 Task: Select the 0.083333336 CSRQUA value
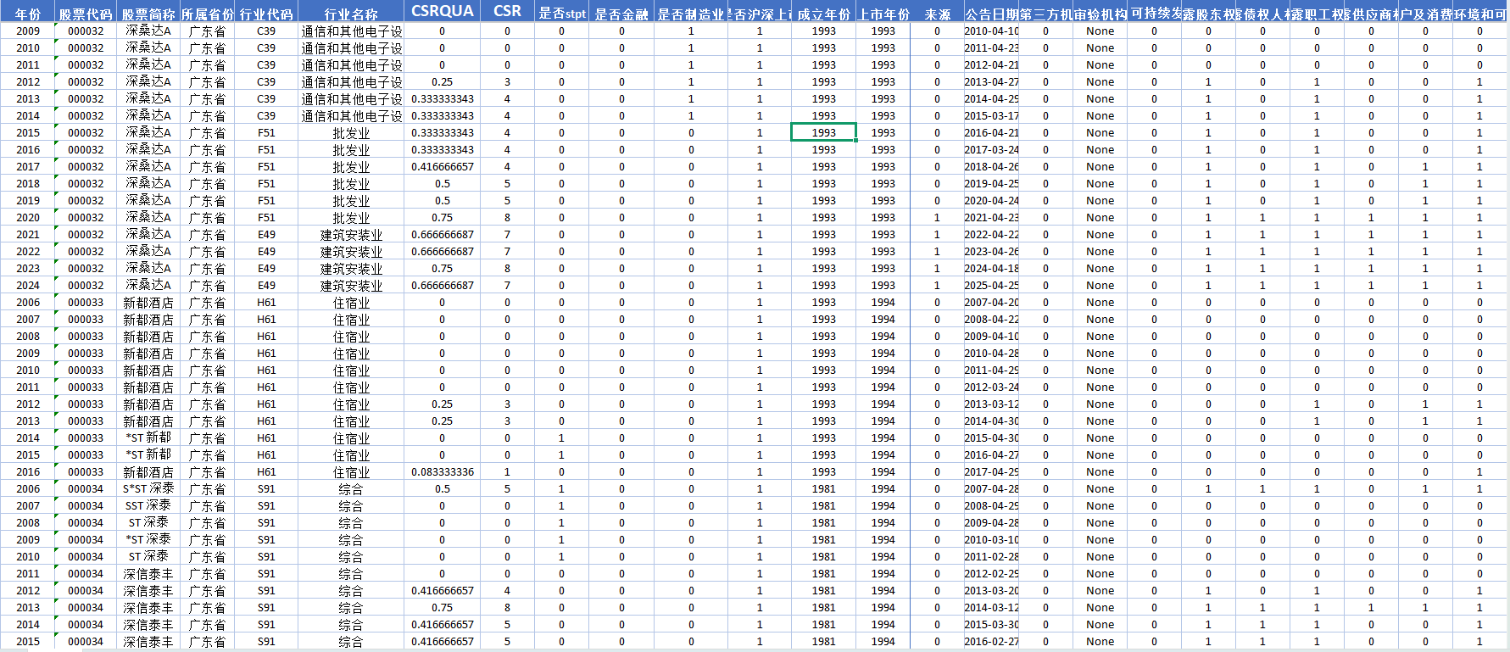(x=442, y=471)
